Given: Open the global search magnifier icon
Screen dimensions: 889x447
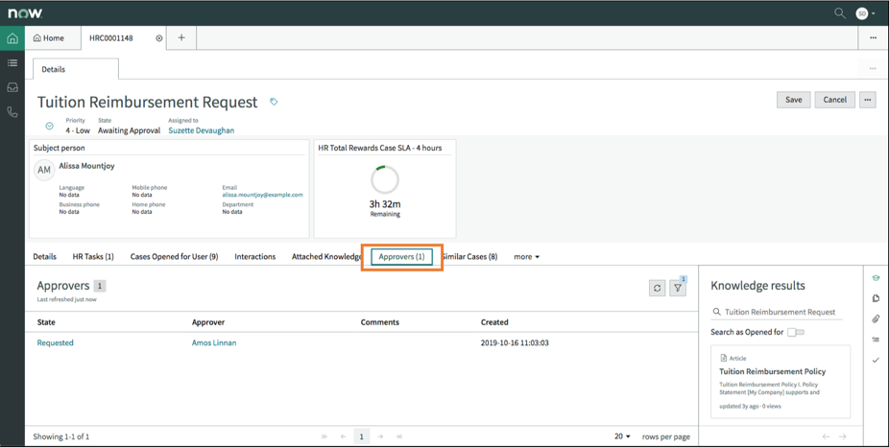Looking at the screenshot, I should [840, 13].
